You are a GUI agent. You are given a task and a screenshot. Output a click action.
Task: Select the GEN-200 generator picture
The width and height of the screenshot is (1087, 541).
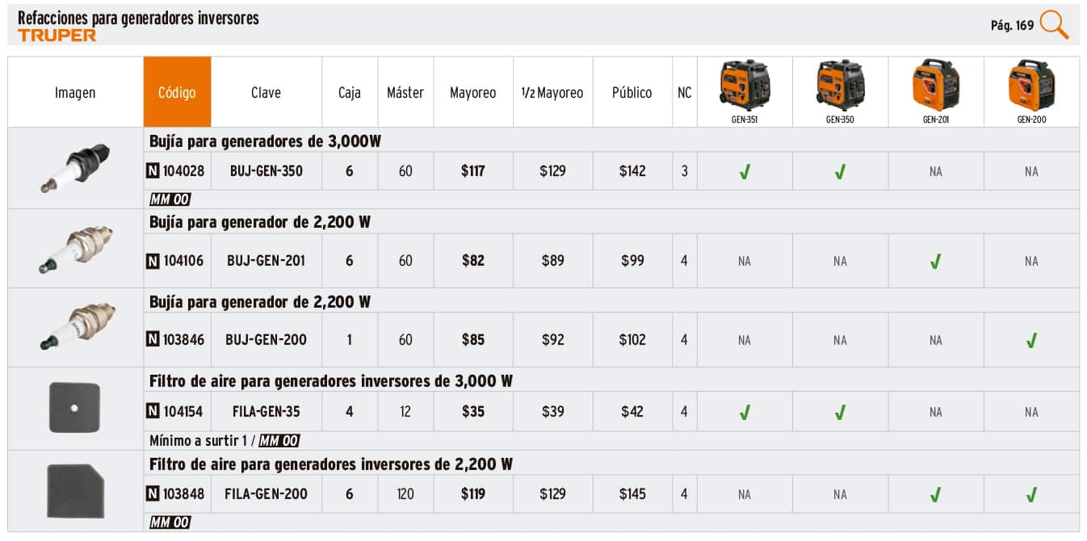pos(1031,86)
